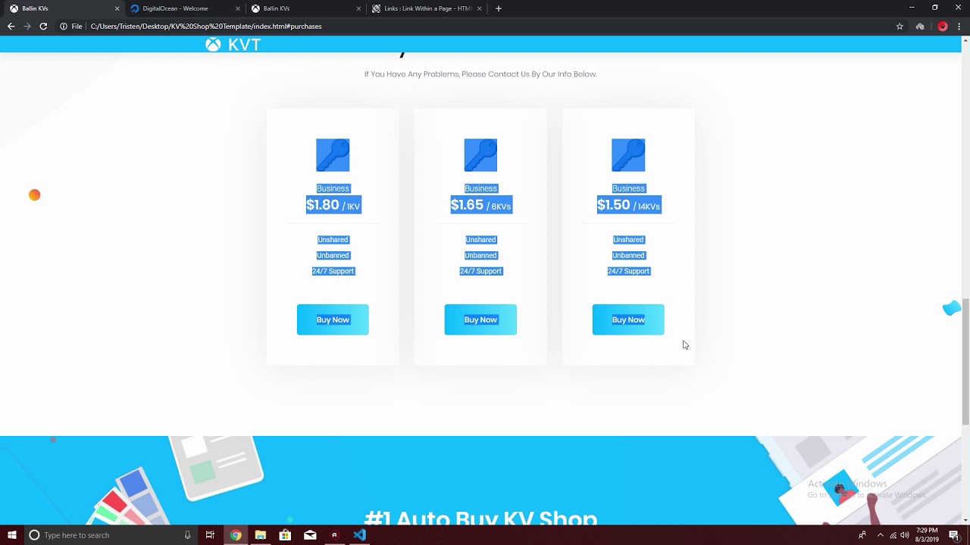Click the page vertical scrollbar thumb
The width and height of the screenshot is (970, 545).
pos(965,362)
